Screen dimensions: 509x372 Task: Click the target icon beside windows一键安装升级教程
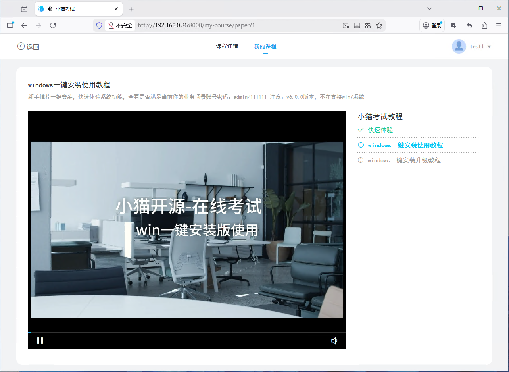click(x=361, y=160)
